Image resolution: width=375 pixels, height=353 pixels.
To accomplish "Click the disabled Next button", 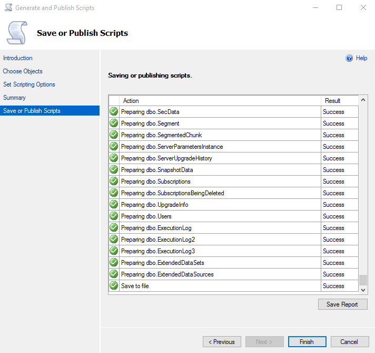I will [264, 342].
